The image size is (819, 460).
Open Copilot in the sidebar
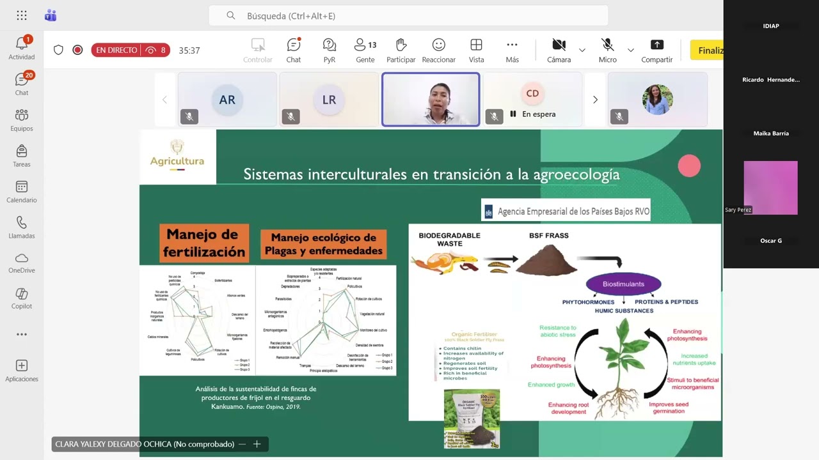[x=22, y=298]
